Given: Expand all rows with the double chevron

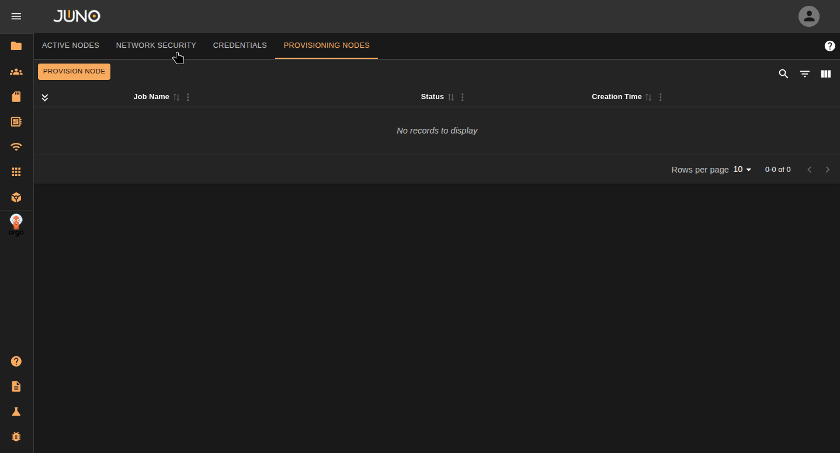Looking at the screenshot, I should (x=45, y=97).
